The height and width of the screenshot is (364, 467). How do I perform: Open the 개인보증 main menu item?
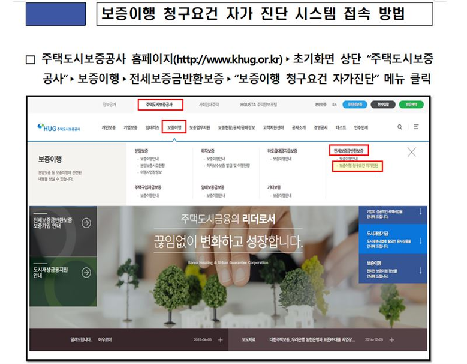pyautogui.click(x=109, y=127)
